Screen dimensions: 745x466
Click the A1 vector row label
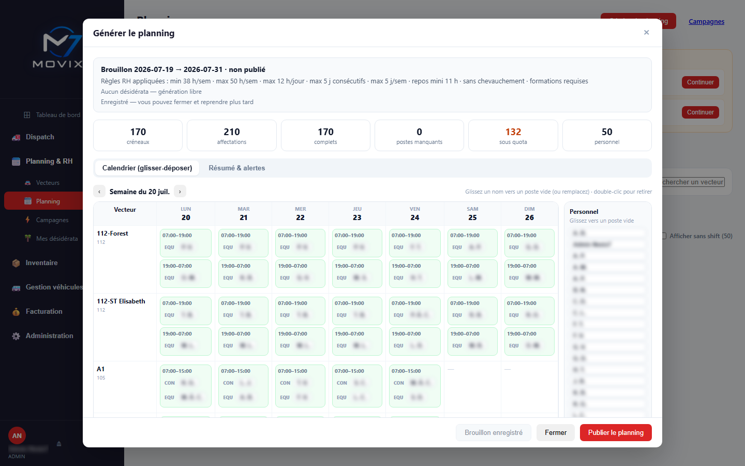click(x=100, y=369)
